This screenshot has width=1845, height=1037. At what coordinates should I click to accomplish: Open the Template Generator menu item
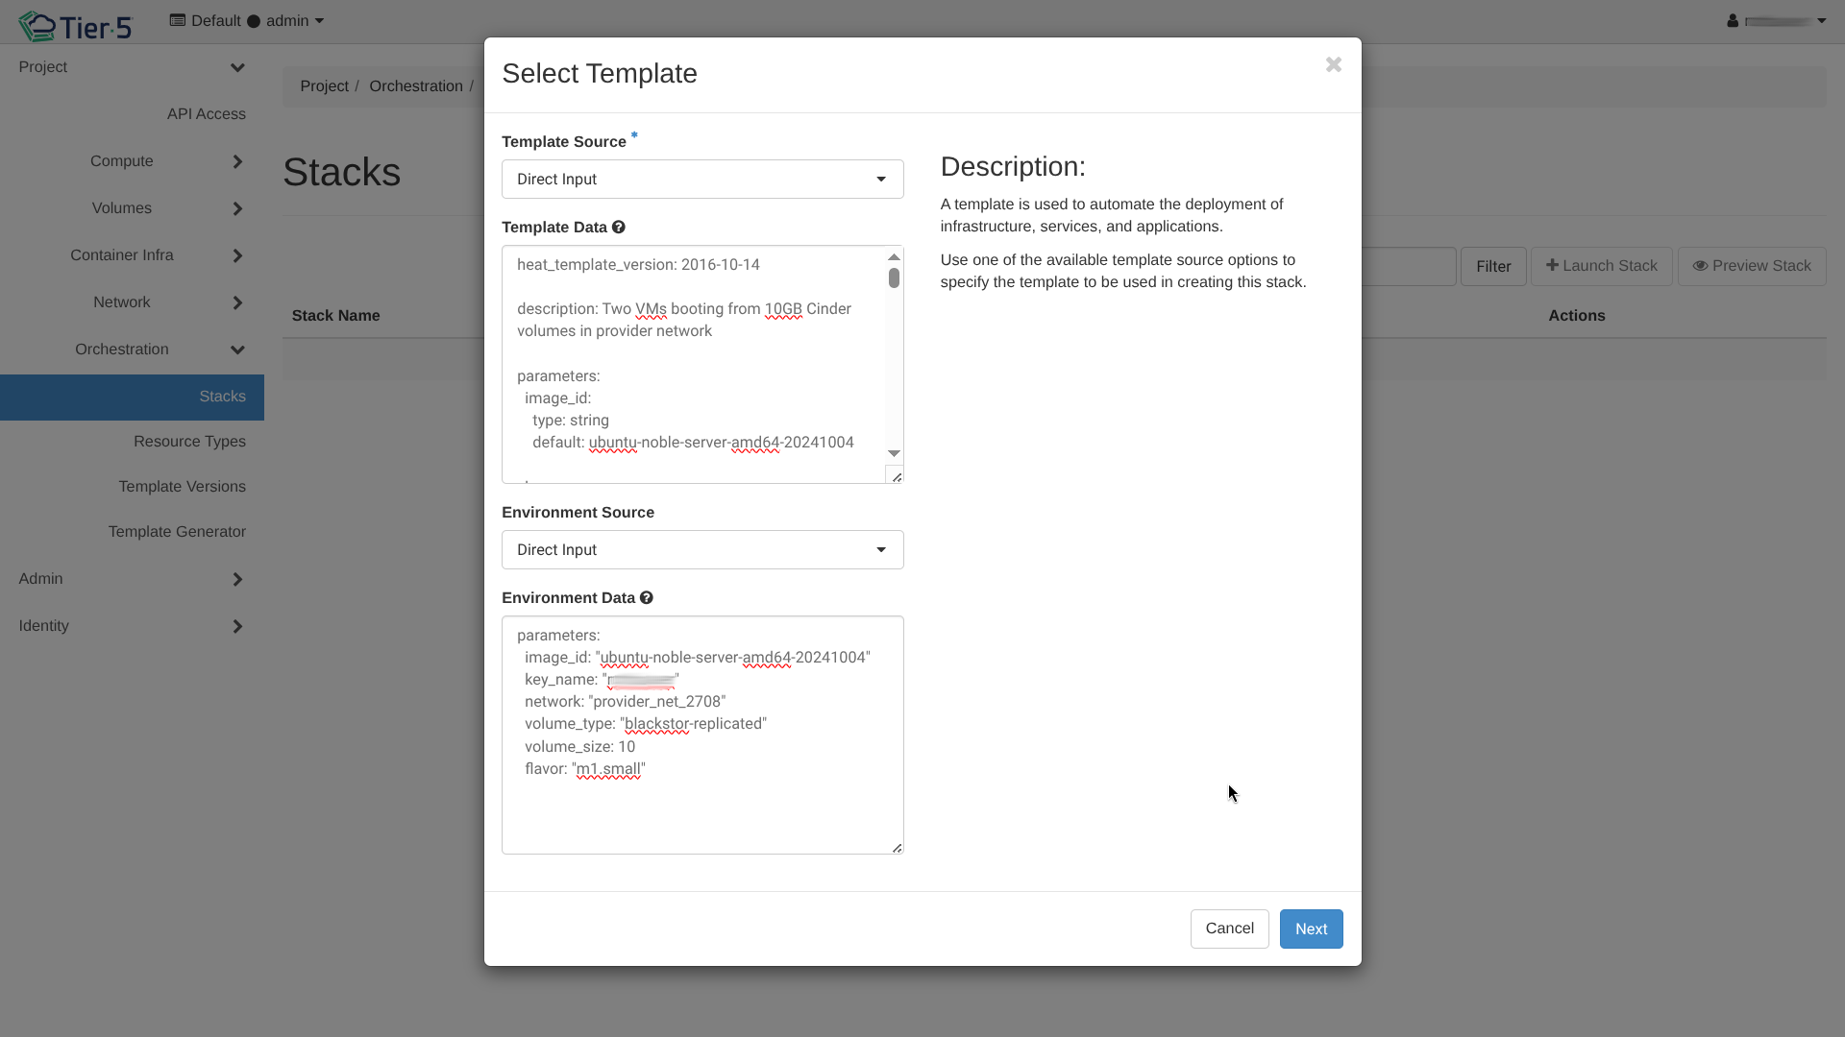pyautogui.click(x=177, y=532)
